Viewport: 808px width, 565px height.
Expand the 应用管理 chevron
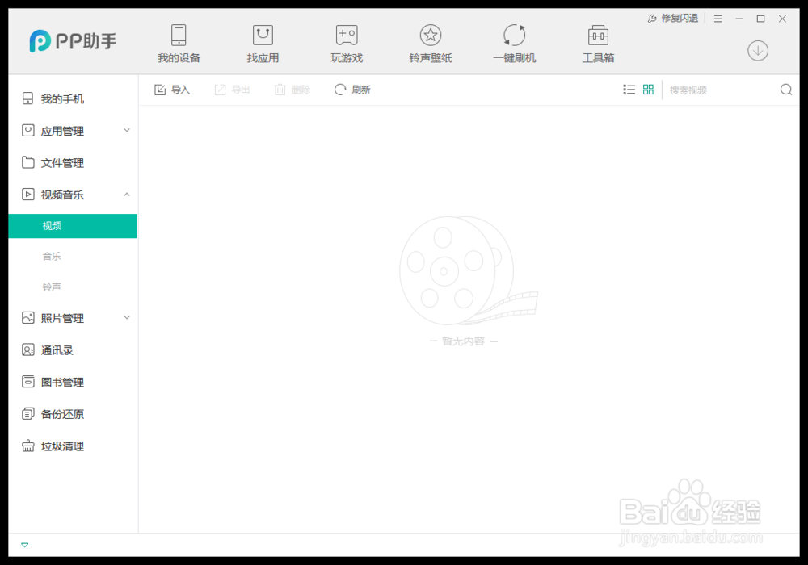tap(127, 130)
